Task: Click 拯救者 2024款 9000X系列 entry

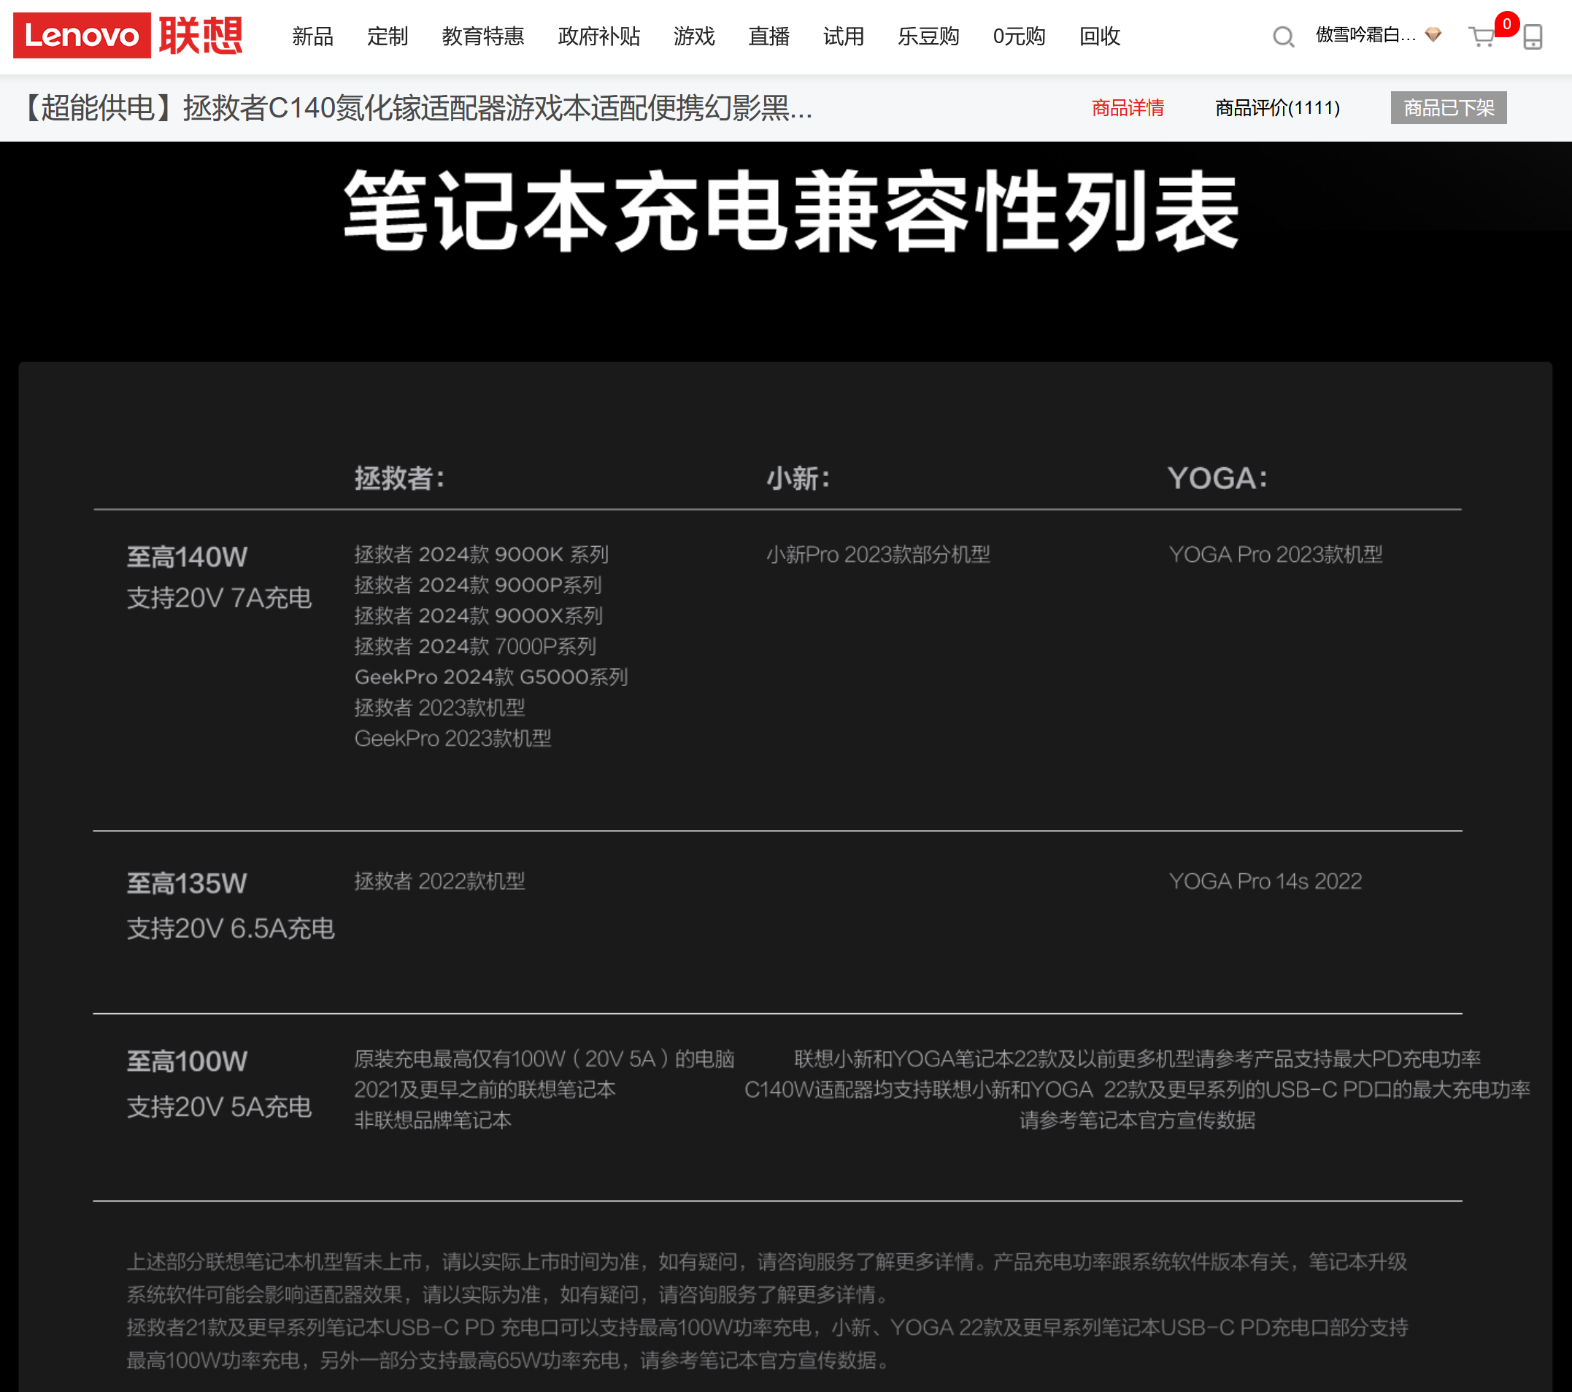Action: pyautogui.click(x=478, y=616)
